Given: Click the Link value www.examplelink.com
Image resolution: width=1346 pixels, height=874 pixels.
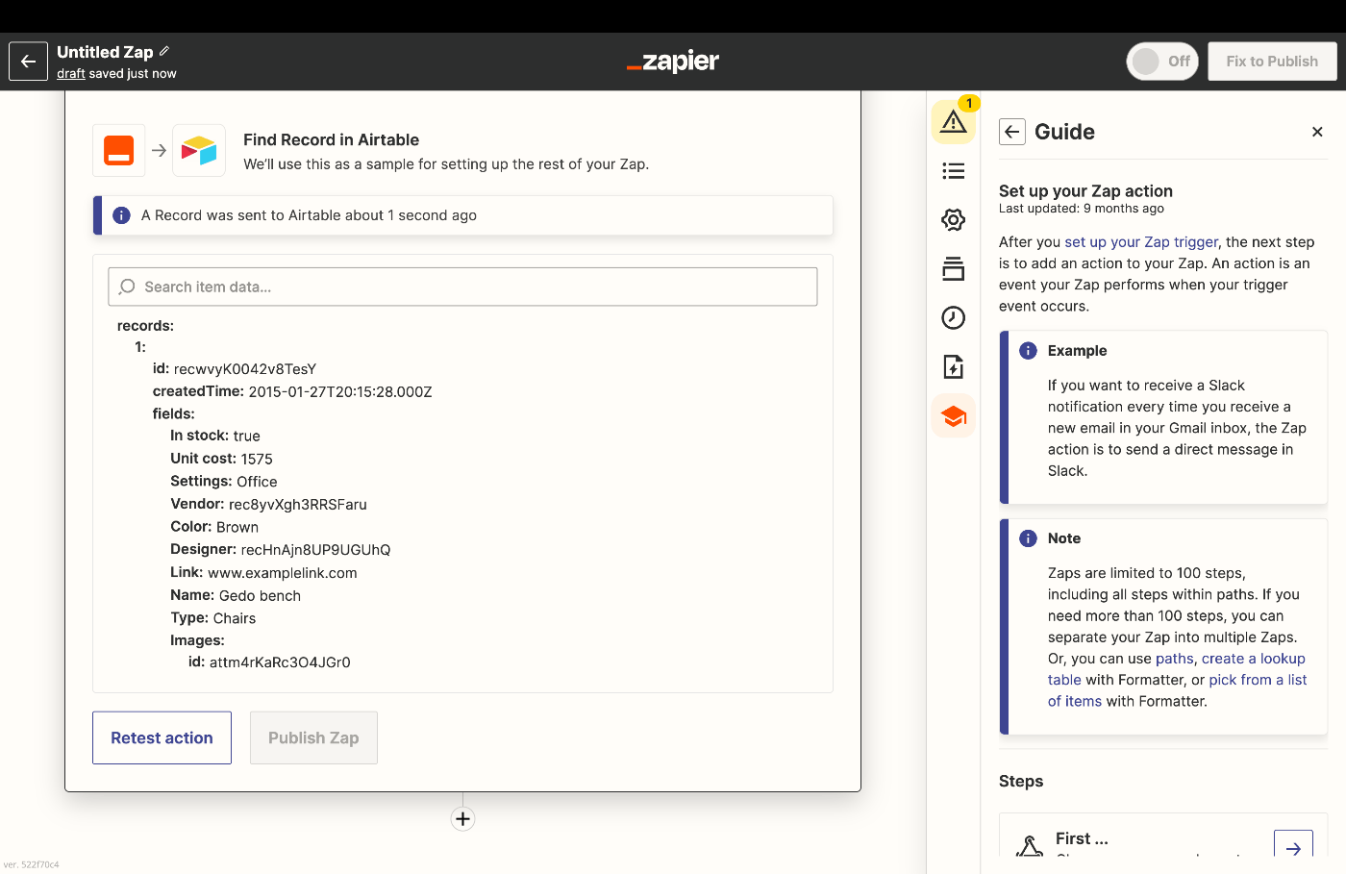Looking at the screenshot, I should [x=283, y=573].
